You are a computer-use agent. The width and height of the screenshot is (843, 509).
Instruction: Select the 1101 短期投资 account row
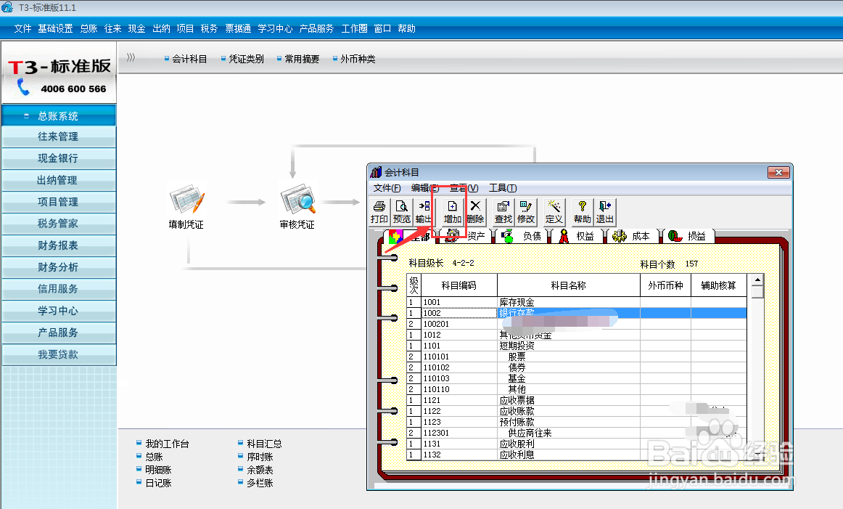pyautogui.click(x=576, y=346)
